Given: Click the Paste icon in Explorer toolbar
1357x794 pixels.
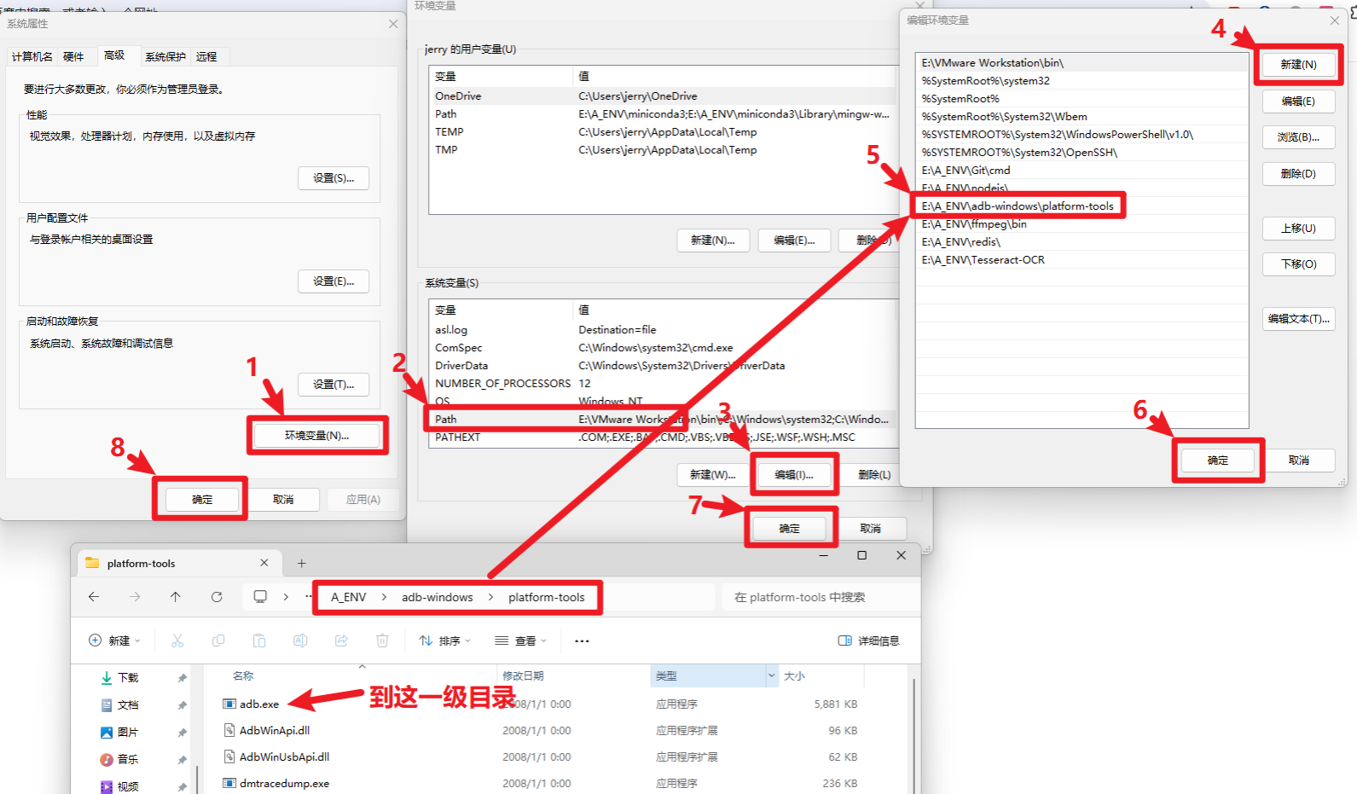Looking at the screenshot, I should (259, 640).
